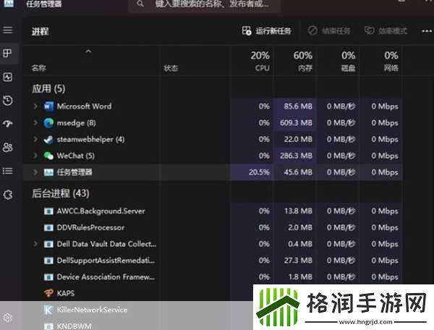Expand the msedge (8) process group
Image resolution: width=434 pixels, height=330 pixels.
click(x=35, y=123)
